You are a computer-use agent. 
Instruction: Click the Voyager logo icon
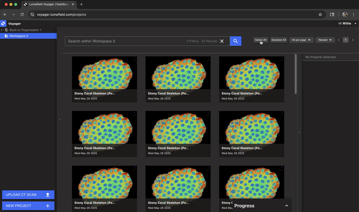coord(3,23)
